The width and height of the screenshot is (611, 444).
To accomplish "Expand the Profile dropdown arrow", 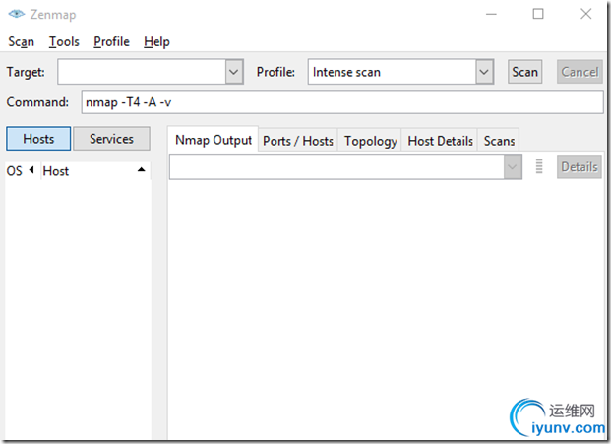I will (x=484, y=72).
